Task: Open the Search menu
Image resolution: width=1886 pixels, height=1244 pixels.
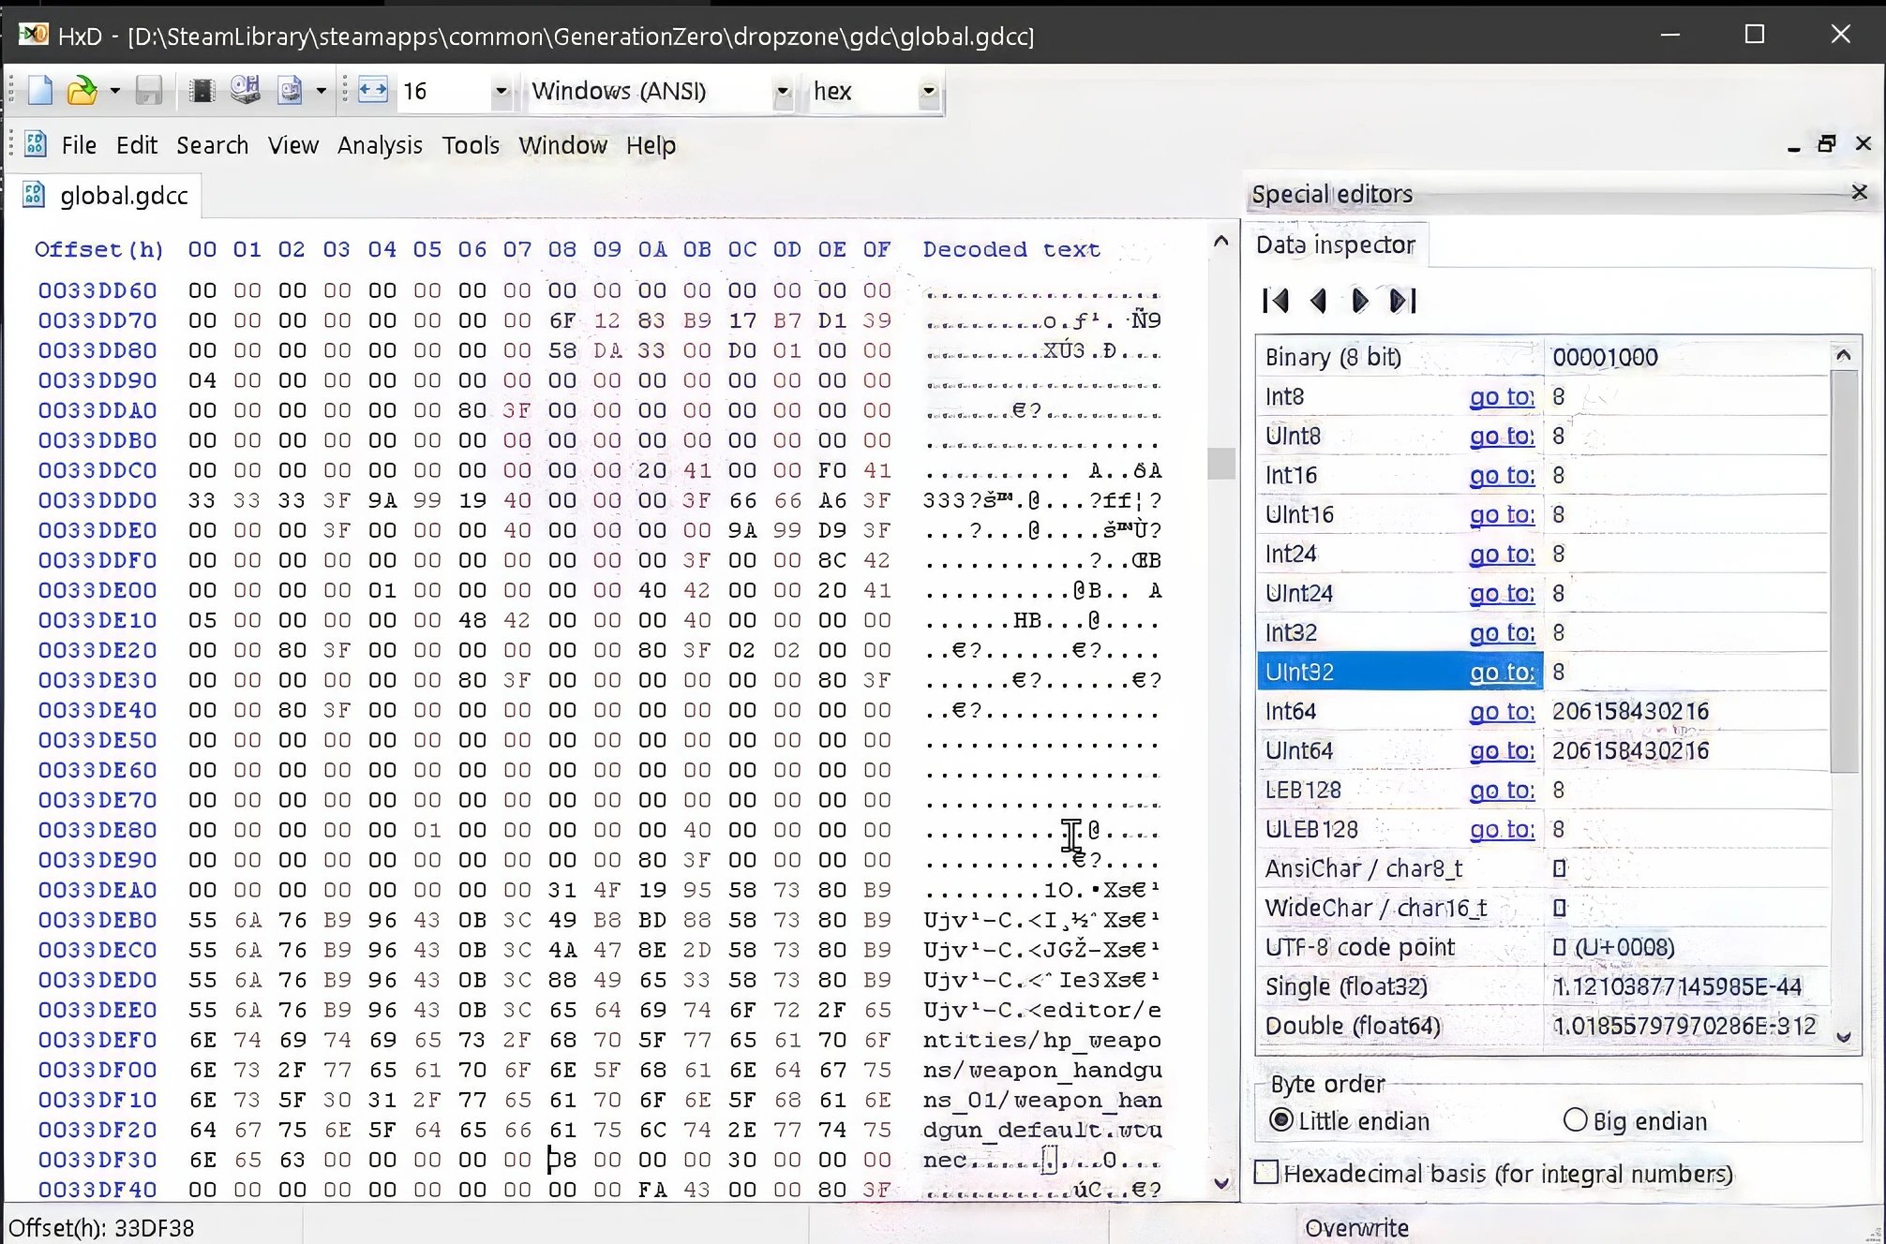Action: (x=213, y=145)
